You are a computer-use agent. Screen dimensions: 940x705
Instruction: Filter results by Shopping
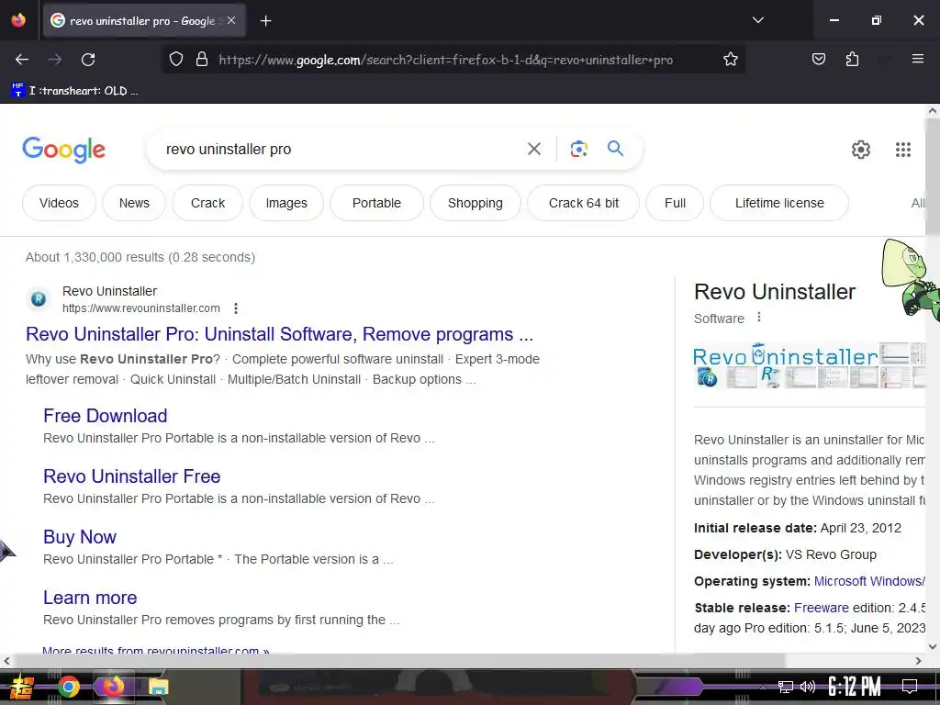click(x=476, y=203)
